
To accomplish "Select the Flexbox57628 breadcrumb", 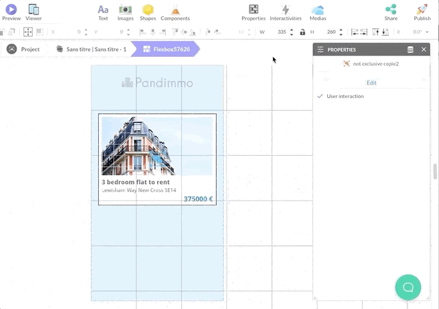I will pos(166,49).
